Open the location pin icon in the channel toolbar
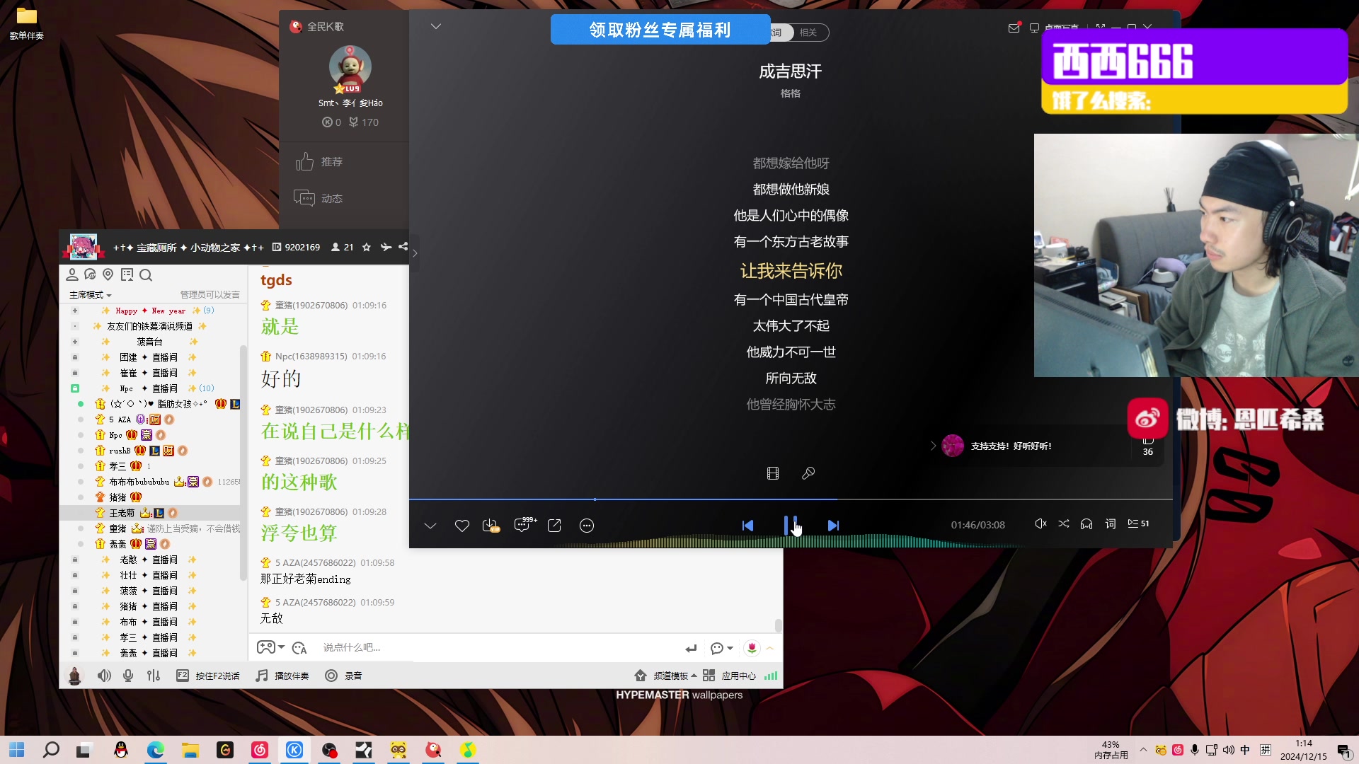The image size is (1359, 764). coord(108,274)
